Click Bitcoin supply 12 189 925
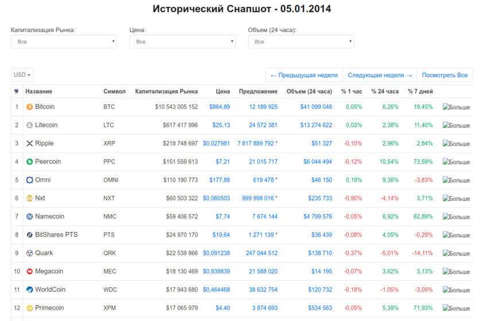This screenshot has width=488, height=321. (264, 107)
